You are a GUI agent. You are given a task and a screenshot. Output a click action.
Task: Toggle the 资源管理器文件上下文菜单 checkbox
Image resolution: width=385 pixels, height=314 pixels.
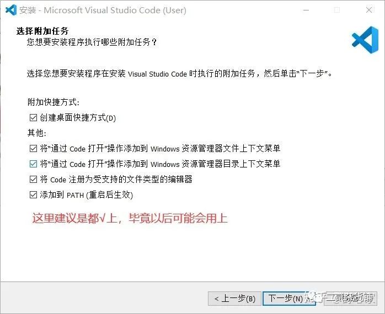point(33,149)
